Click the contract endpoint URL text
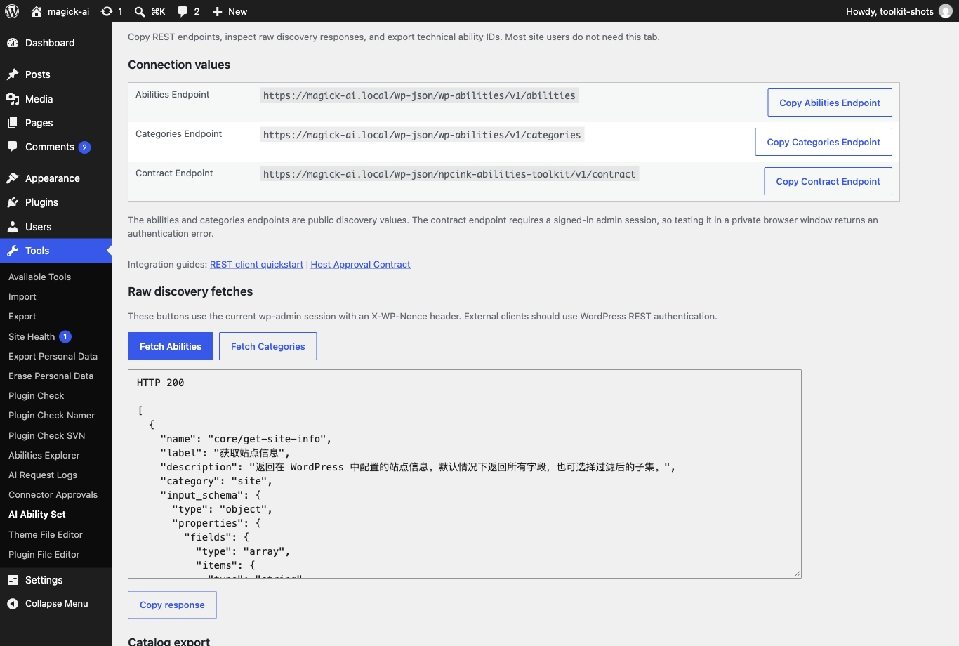Screen dimensions: 959x646 tap(449, 174)
